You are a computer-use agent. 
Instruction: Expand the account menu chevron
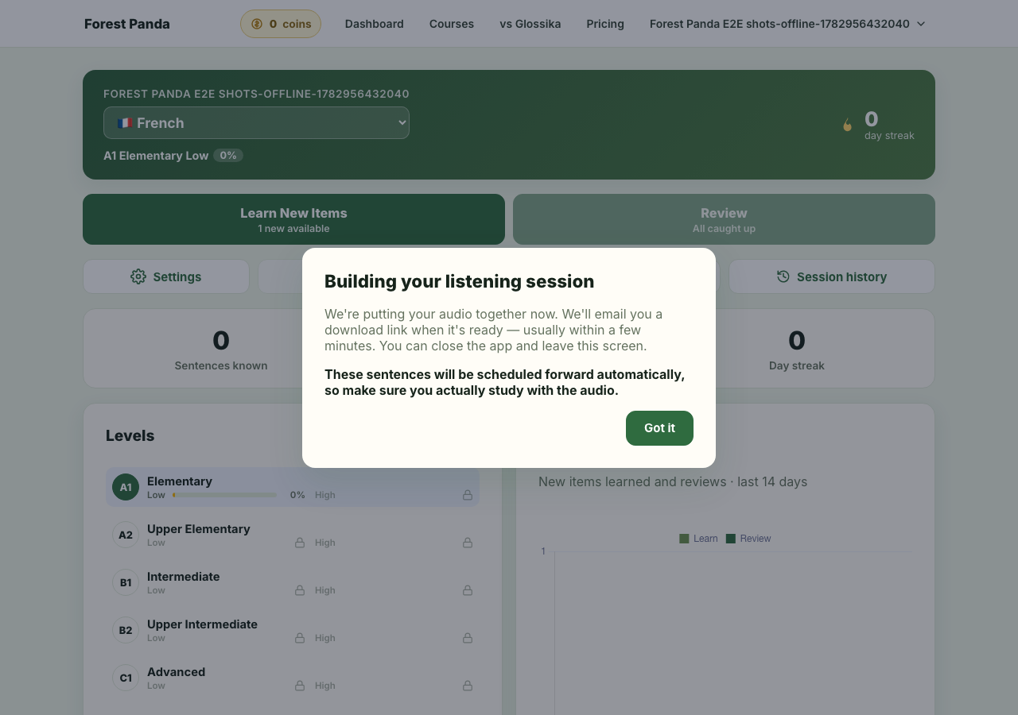pos(921,24)
